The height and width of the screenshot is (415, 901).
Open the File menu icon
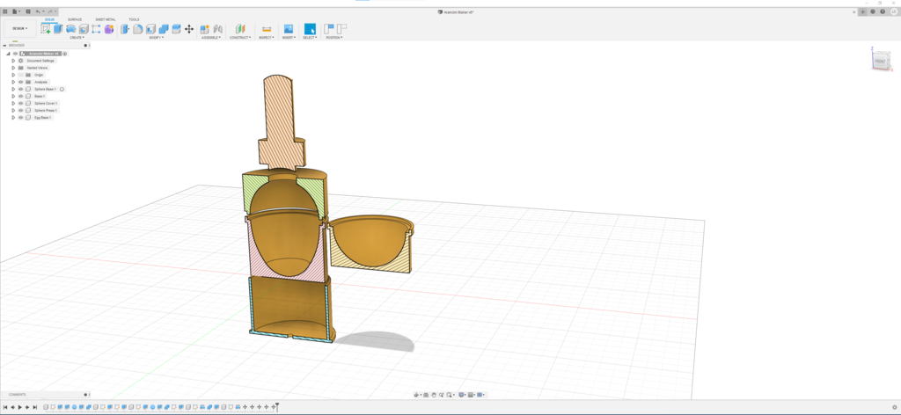[16, 11]
